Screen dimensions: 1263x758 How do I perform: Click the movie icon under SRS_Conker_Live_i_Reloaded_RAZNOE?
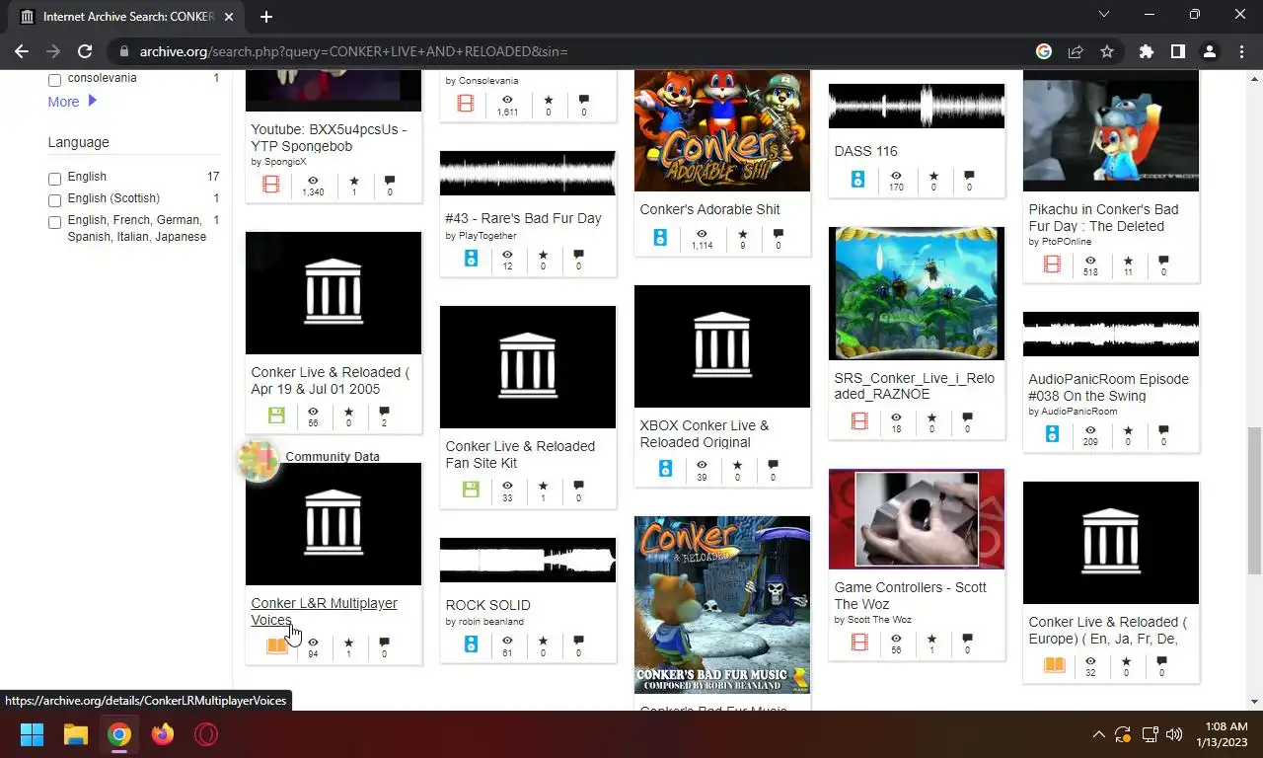point(859,422)
